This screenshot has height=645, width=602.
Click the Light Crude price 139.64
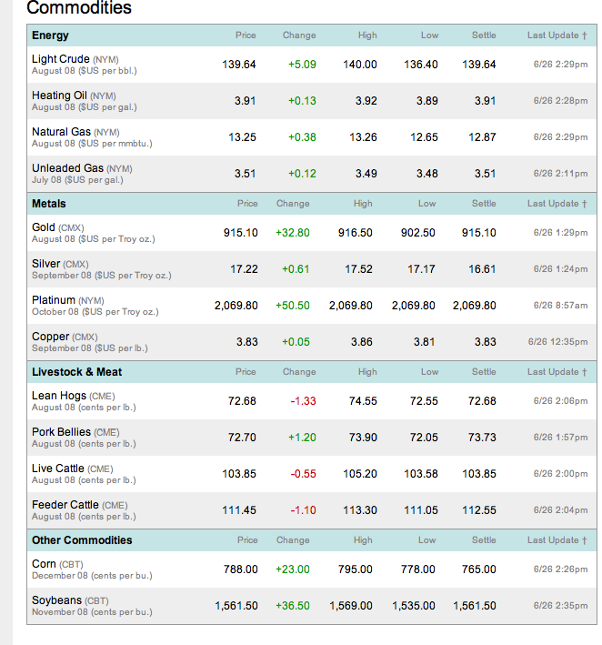(239, 65)
